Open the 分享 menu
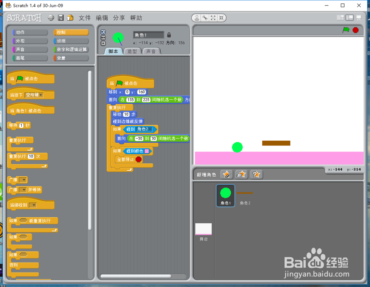Image resolution: width=370 pixels, height=287 pixels. pyautogui.click(x=119, y=18)
